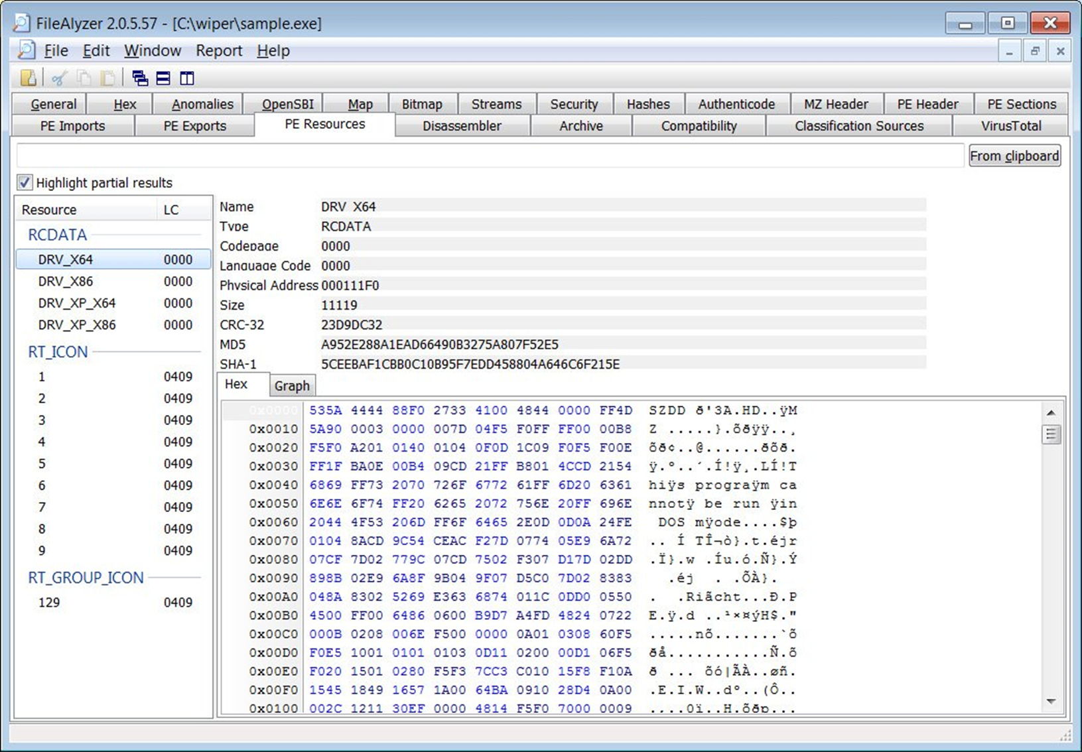The image size is (1082, 752).
Task: Select DRV_X86 resource in the list
Action: [113, 281]
